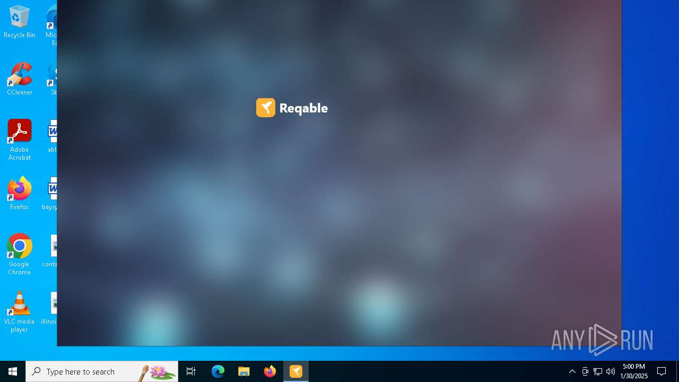This screenshot has height=382, width=679.
Task: Open the Action Center notifications icon
Action: 661,371
